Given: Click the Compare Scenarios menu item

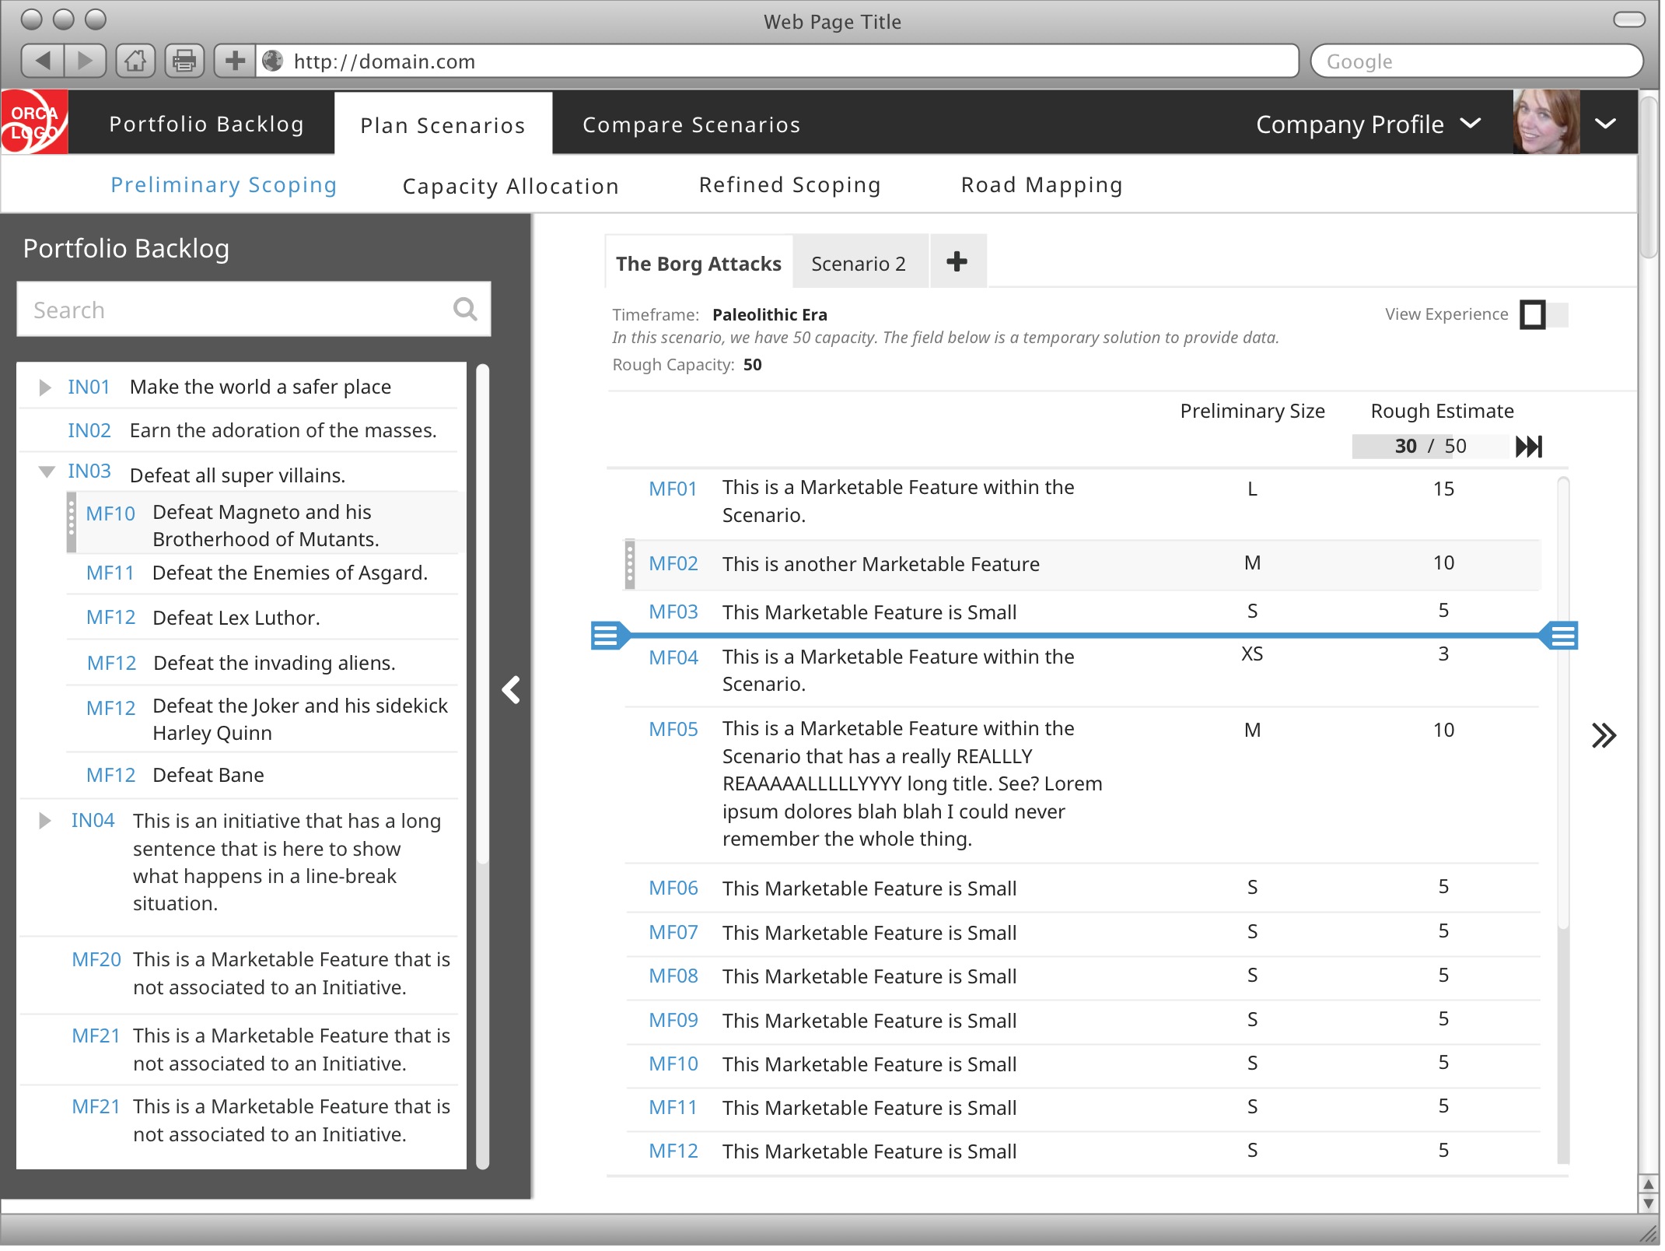Looking at the screenshot, I should point(692,124).
